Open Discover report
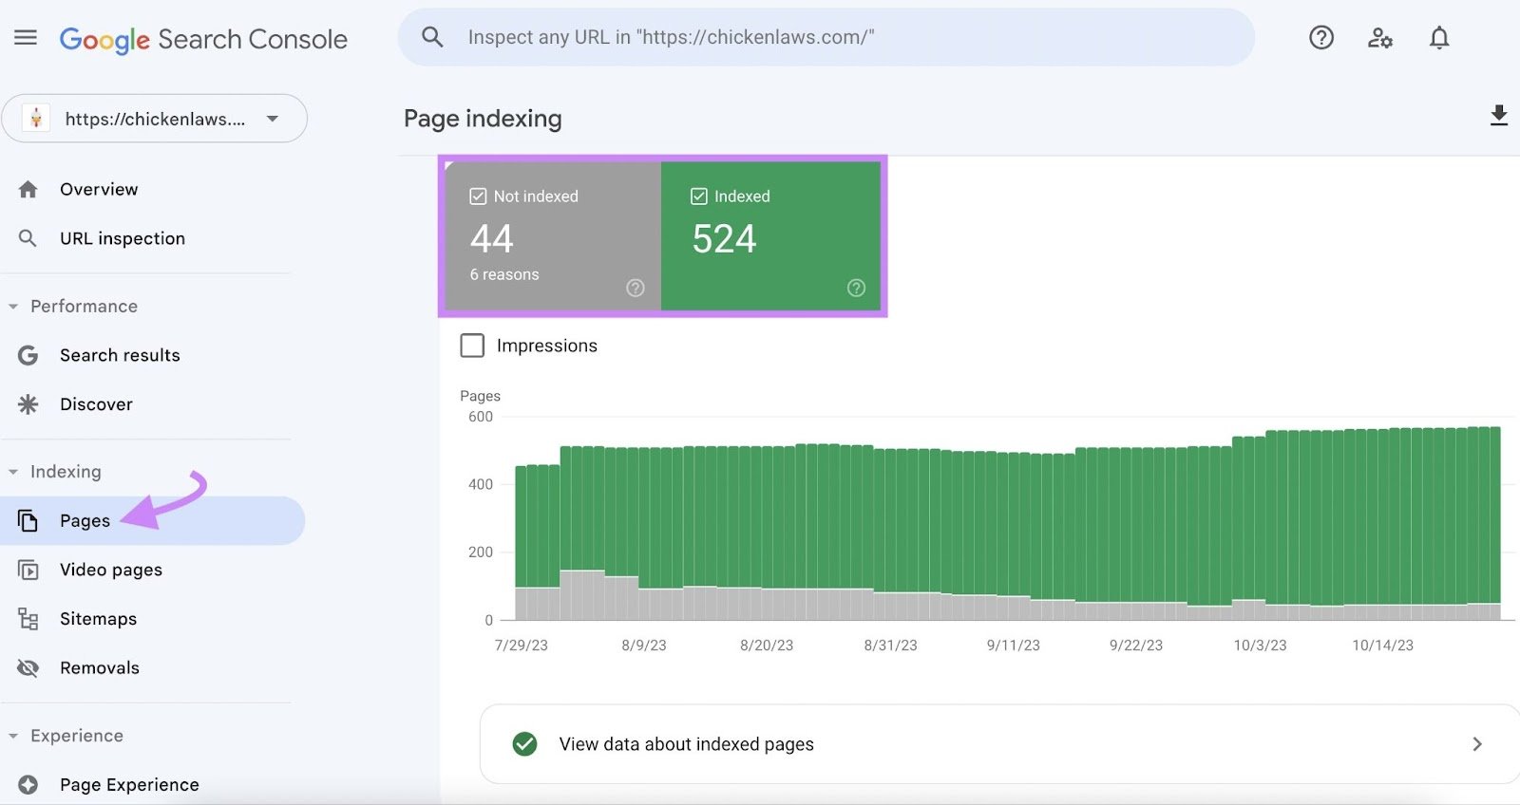The image size is (1520, 805). pyautogui.click(x=96, y=404)
